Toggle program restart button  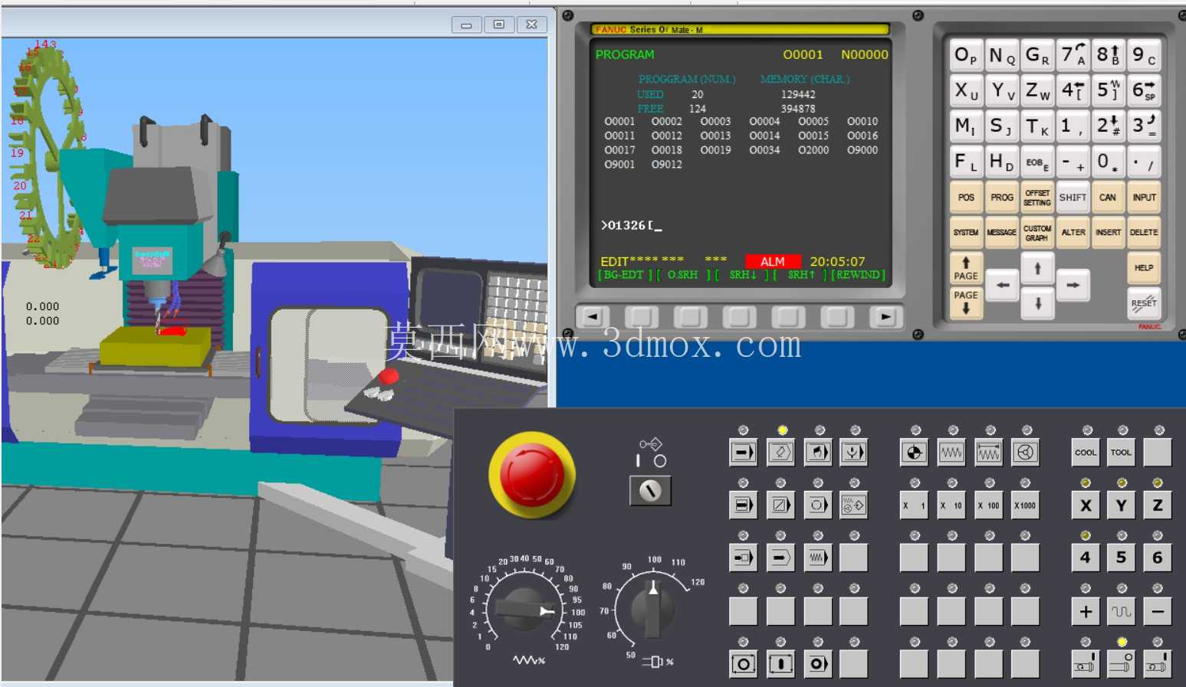click(743, 558)
